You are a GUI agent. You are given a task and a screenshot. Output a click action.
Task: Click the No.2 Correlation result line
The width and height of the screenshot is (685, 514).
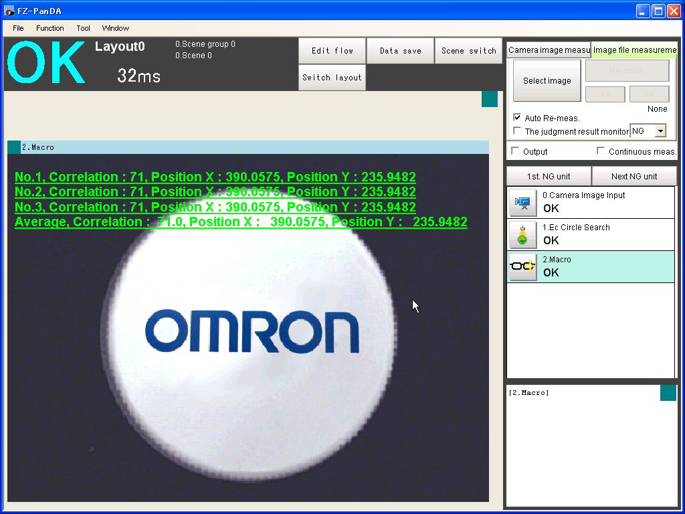pos(215,191)
